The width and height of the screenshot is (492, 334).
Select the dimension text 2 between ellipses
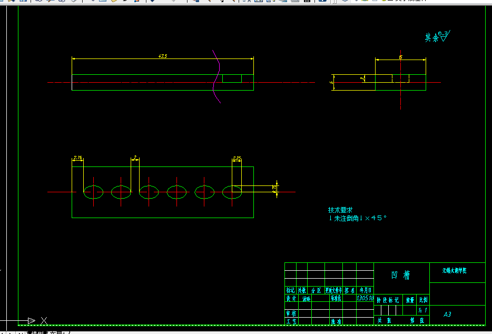click(x=135, y=158)
